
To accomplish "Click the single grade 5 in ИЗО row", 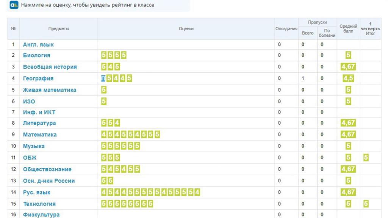I will pos(104,101).
